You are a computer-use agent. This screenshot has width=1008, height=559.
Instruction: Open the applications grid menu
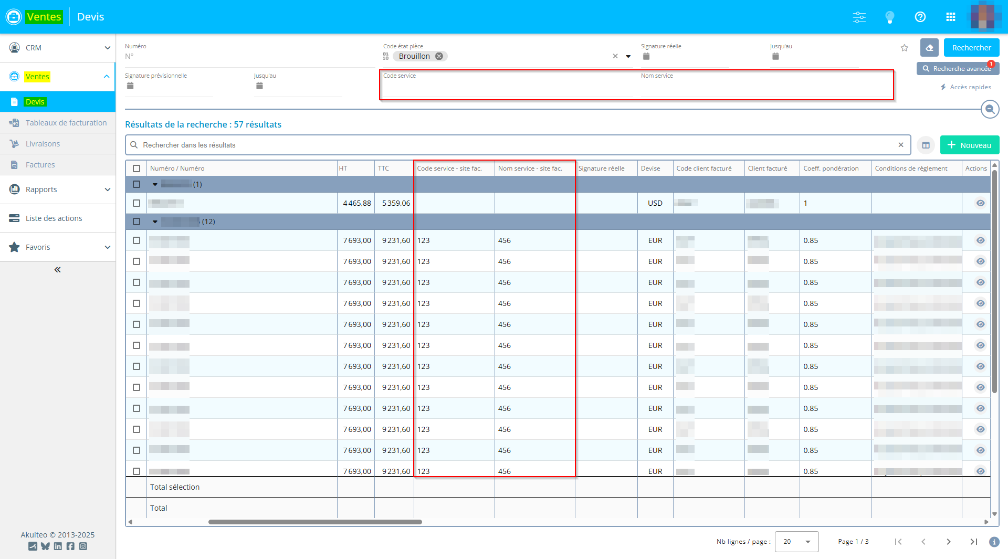click(950, 17)
